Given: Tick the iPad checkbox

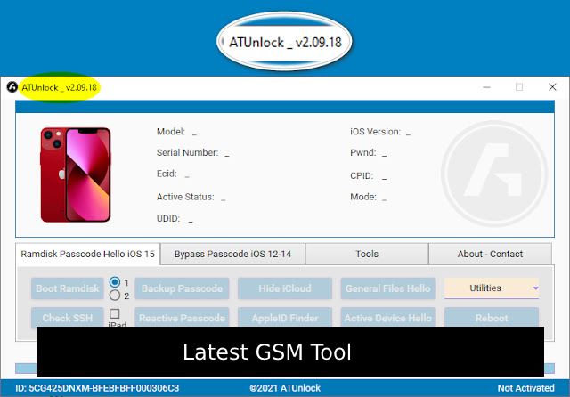Looking at the screenshot, I should tap(115, 313).
